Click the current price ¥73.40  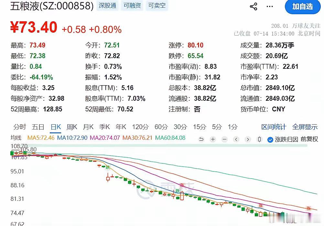click(x=34, y=27)
